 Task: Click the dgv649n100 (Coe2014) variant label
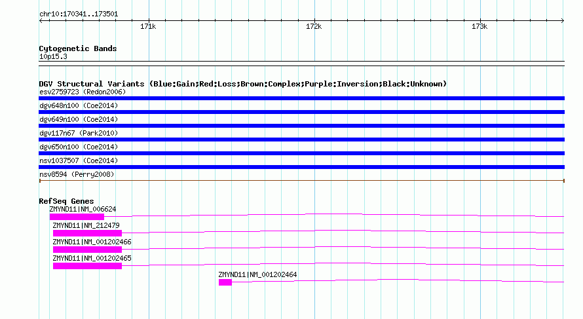click(79, 119)
